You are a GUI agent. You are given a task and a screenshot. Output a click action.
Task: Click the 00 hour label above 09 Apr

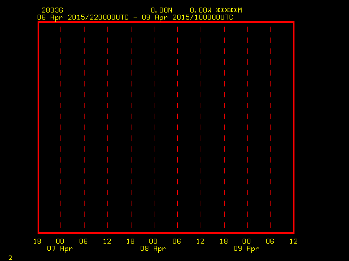pyautogui.click(x=246, y=241)
